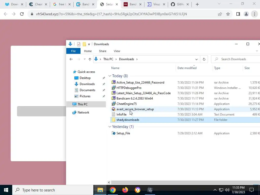Open volume control in system tray
This screenshot has height=195, width=260.
227,190
